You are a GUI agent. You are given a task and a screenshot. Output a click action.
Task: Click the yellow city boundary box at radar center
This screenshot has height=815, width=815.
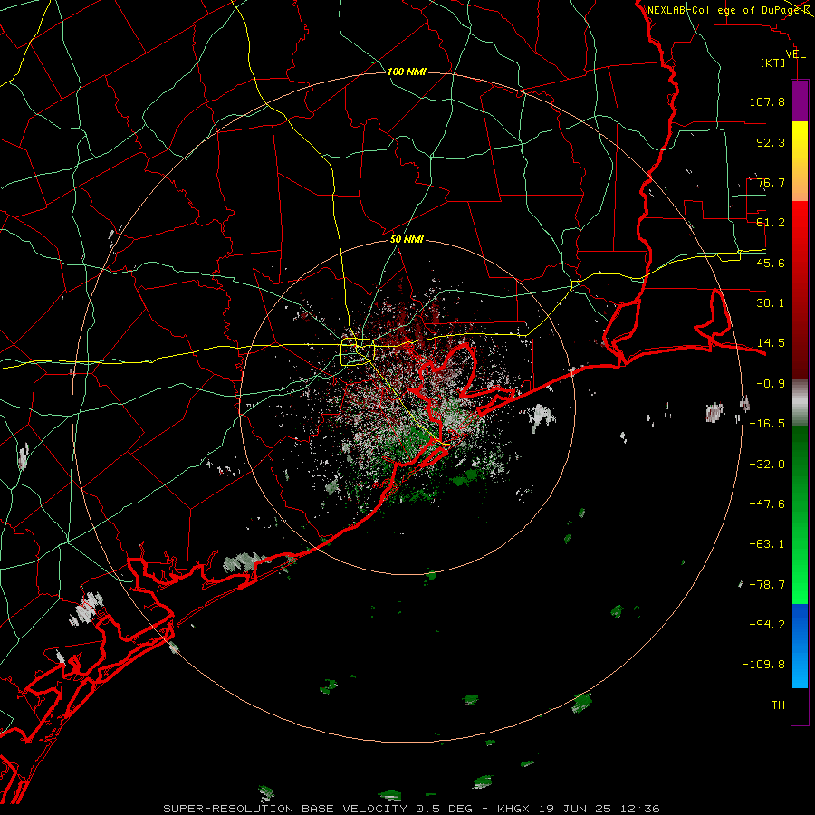[x=358, y=352]
